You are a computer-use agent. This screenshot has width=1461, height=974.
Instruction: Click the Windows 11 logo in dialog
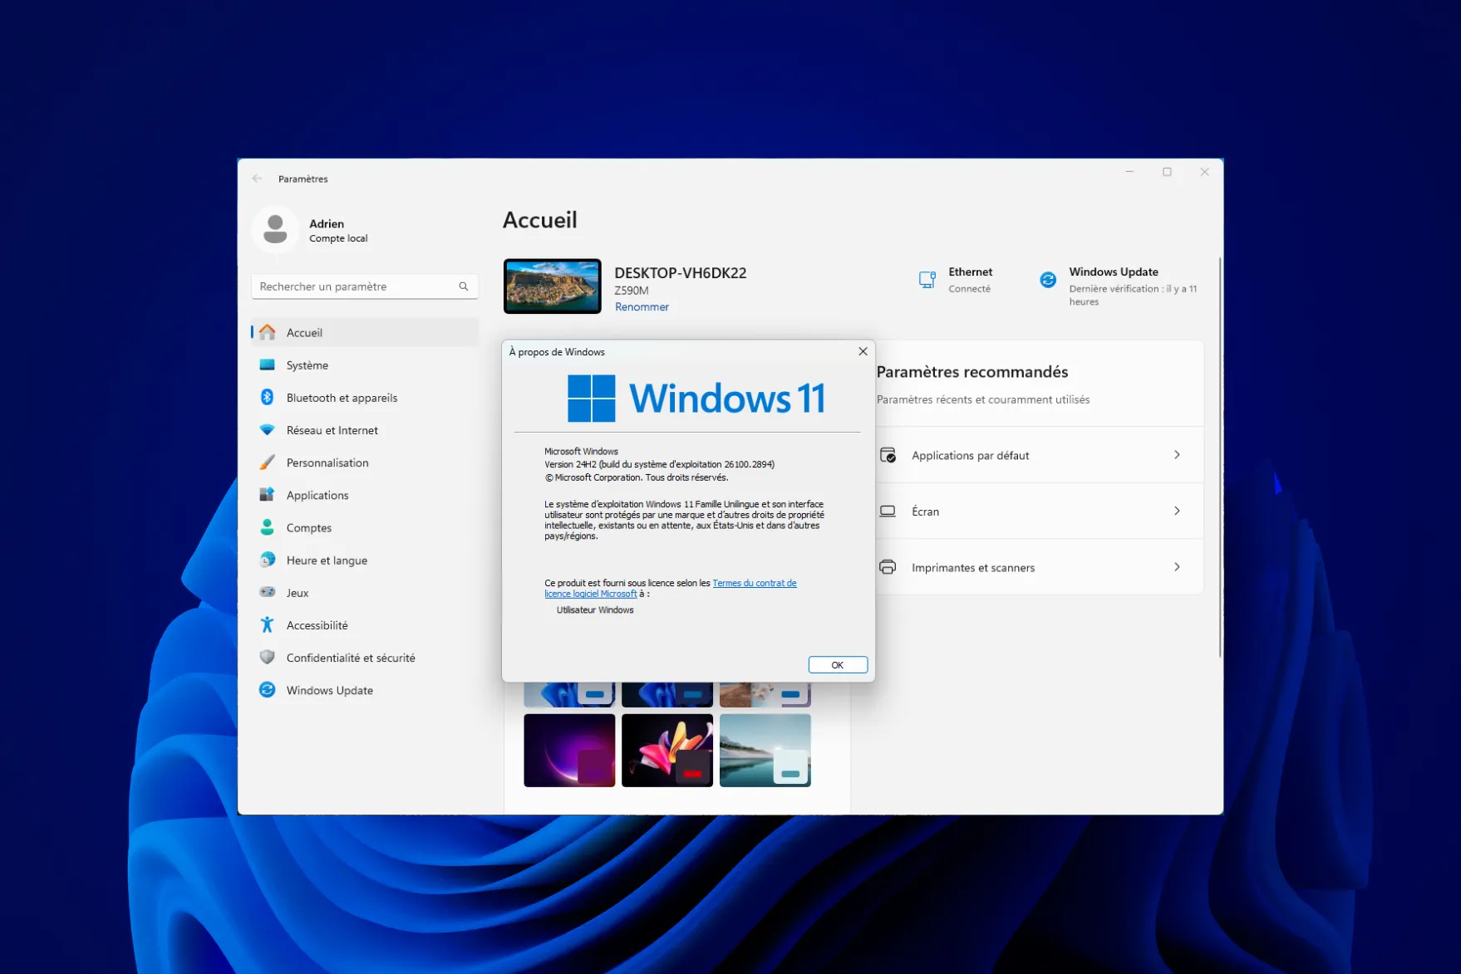[x=696, y=398]
